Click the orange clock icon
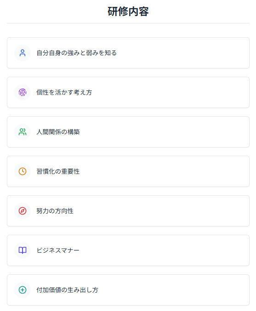Screen dimensions: 256x311 [x=23, y=171]
